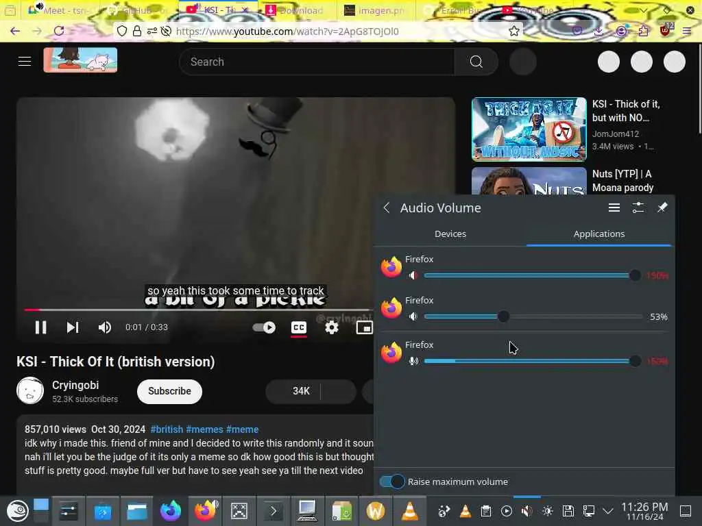
Task: Click the Firefox address bar URL
Action: point(287,32)
